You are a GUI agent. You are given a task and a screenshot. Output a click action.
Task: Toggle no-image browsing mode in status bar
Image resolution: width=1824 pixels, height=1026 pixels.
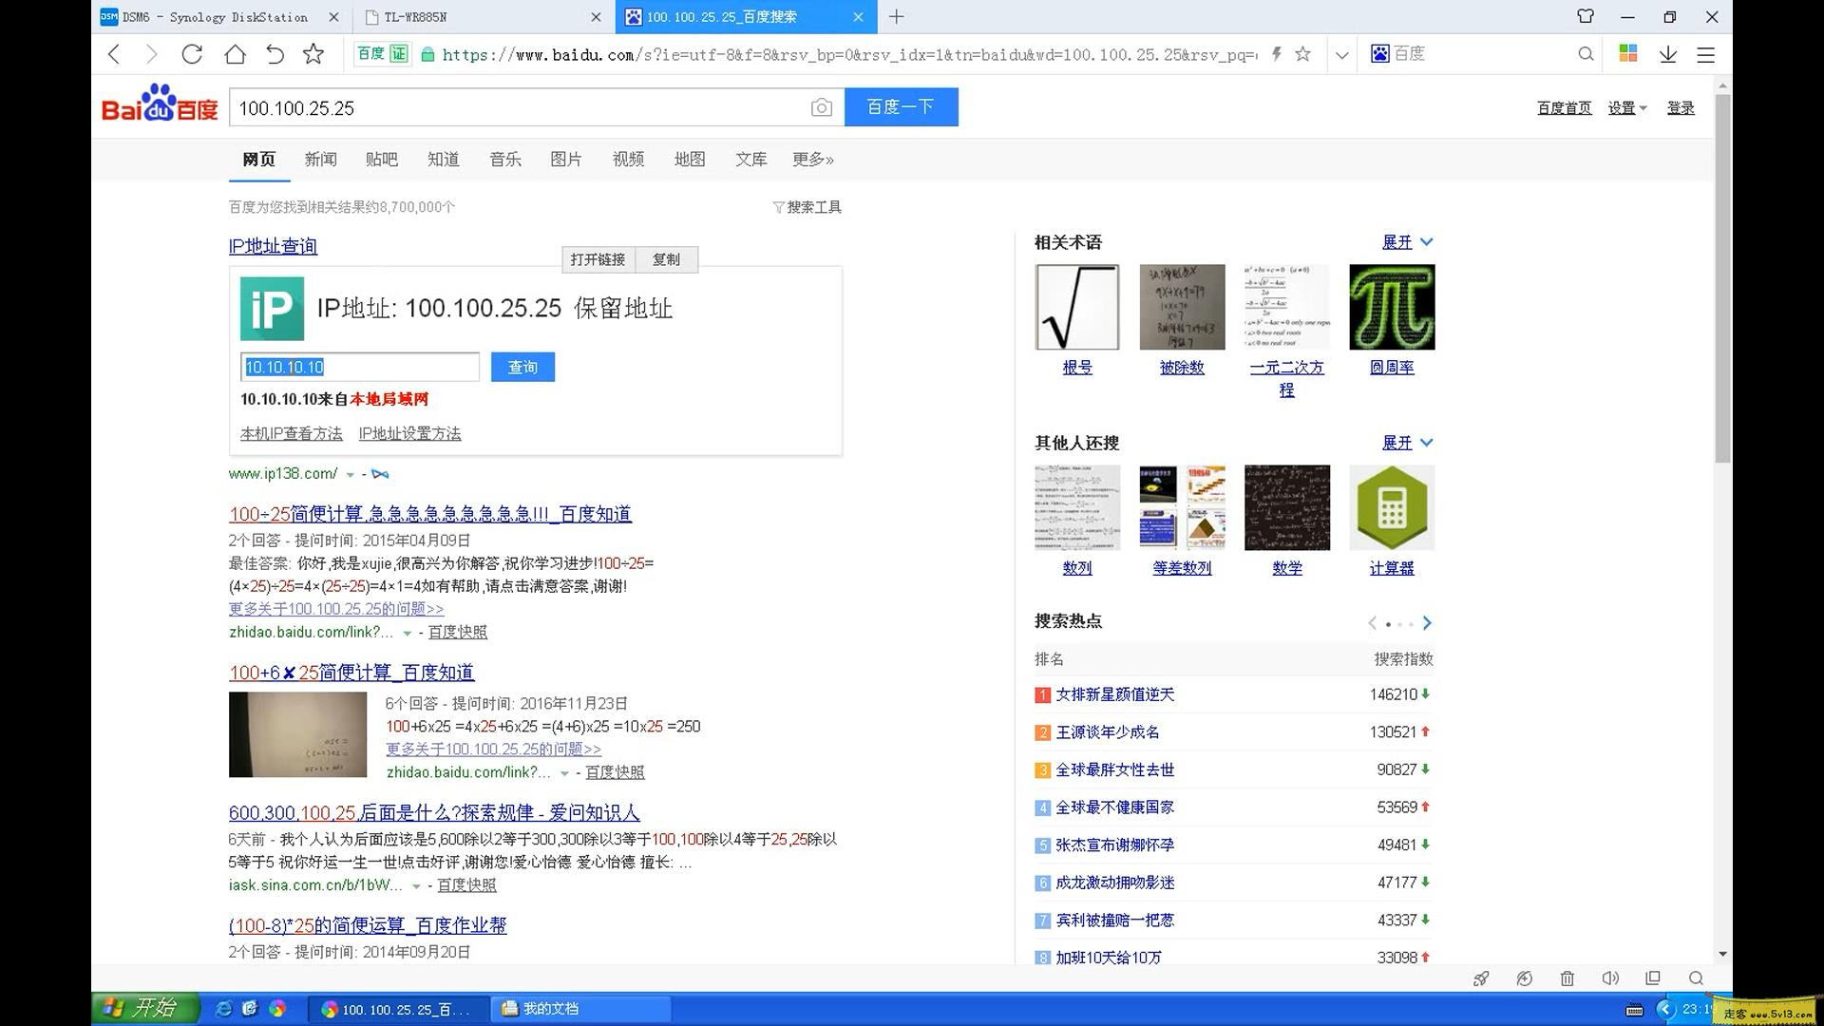[1525, 978]
